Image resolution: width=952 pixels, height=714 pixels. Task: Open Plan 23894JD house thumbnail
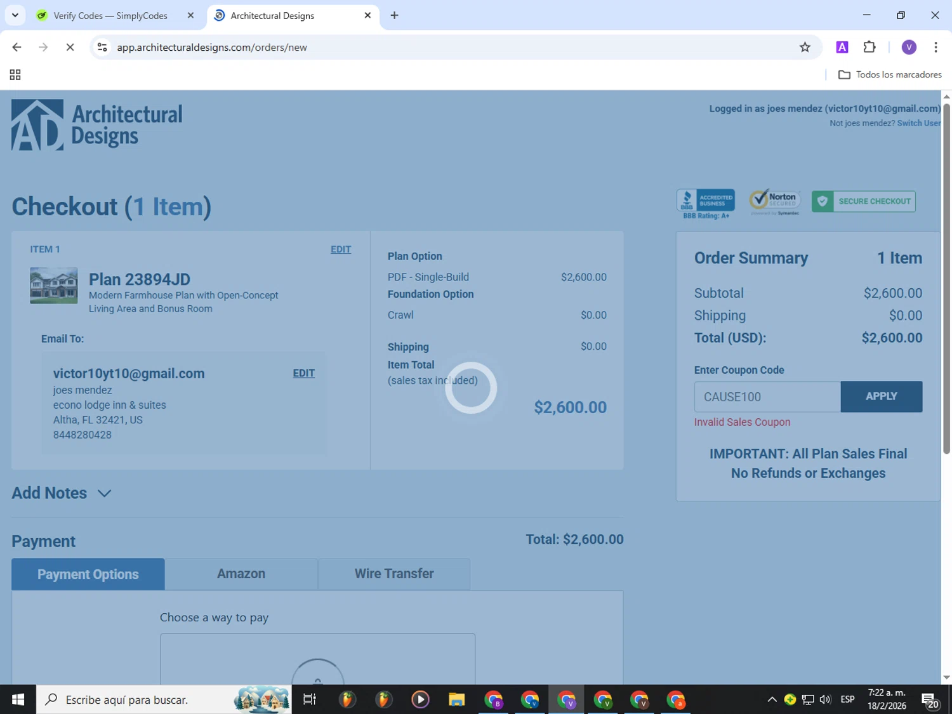click(x=54, y=286)
